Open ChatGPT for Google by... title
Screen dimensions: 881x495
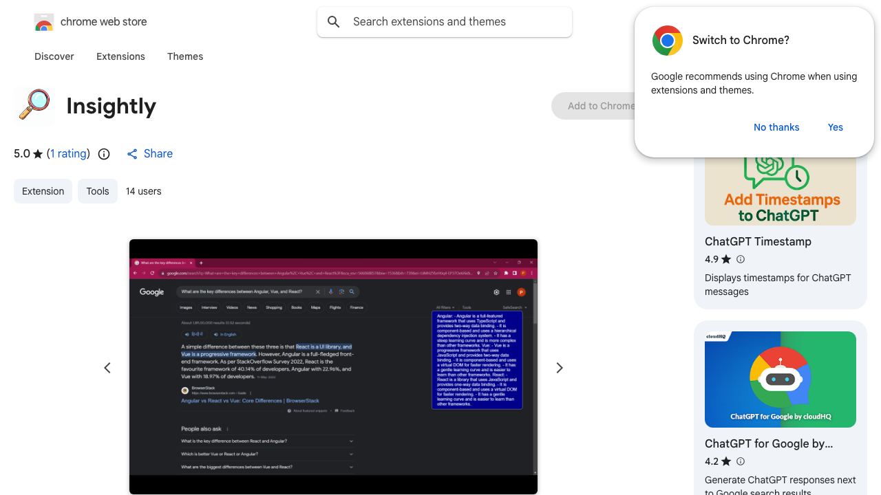point(769,444)
